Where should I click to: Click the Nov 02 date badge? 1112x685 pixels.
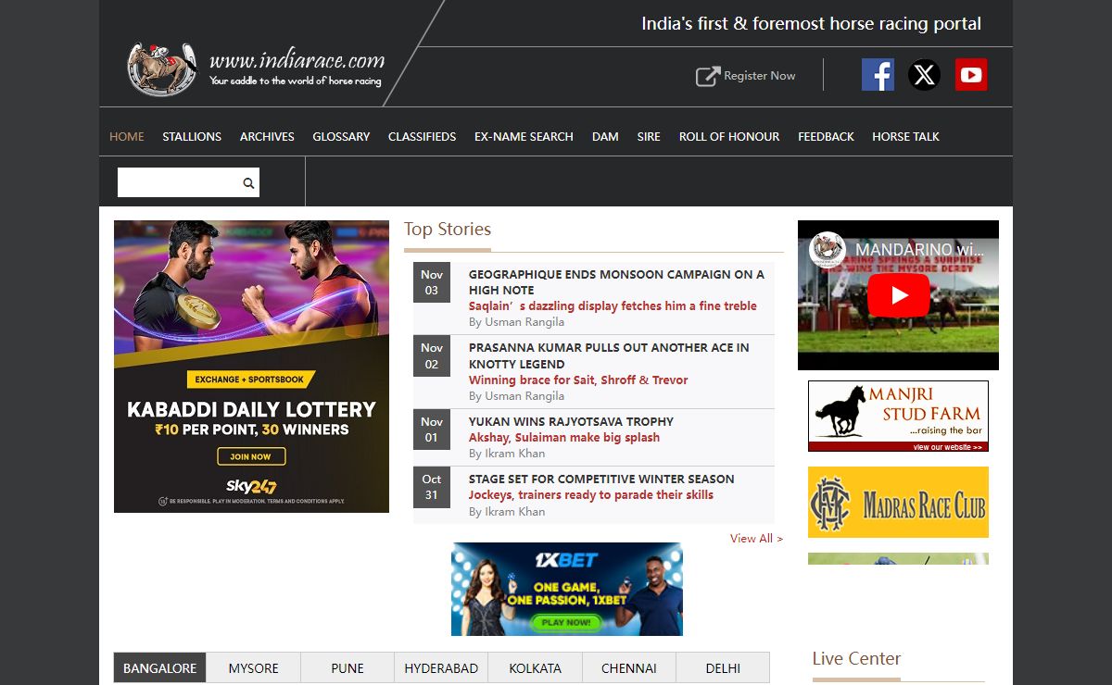click(432, 355)
